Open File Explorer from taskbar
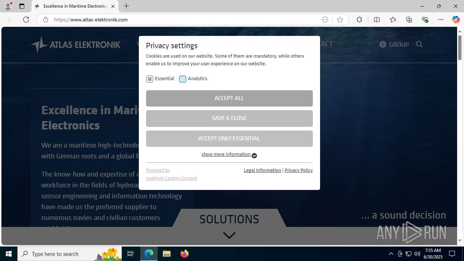464x261 pixels. point(167,254)
